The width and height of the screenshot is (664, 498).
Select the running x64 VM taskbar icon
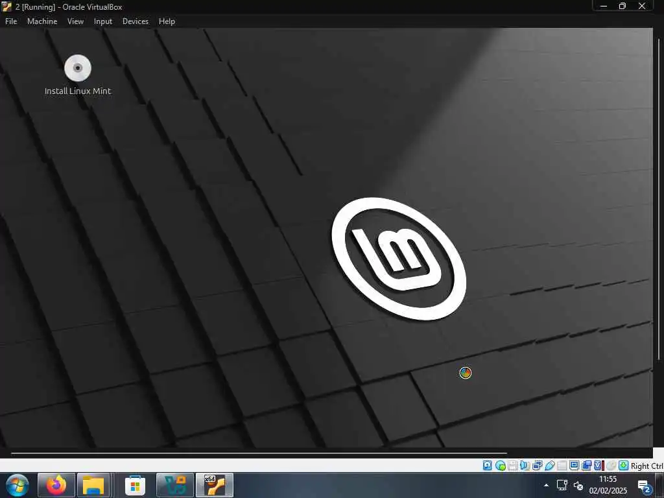pyautogui.click(x=215, y=485)
